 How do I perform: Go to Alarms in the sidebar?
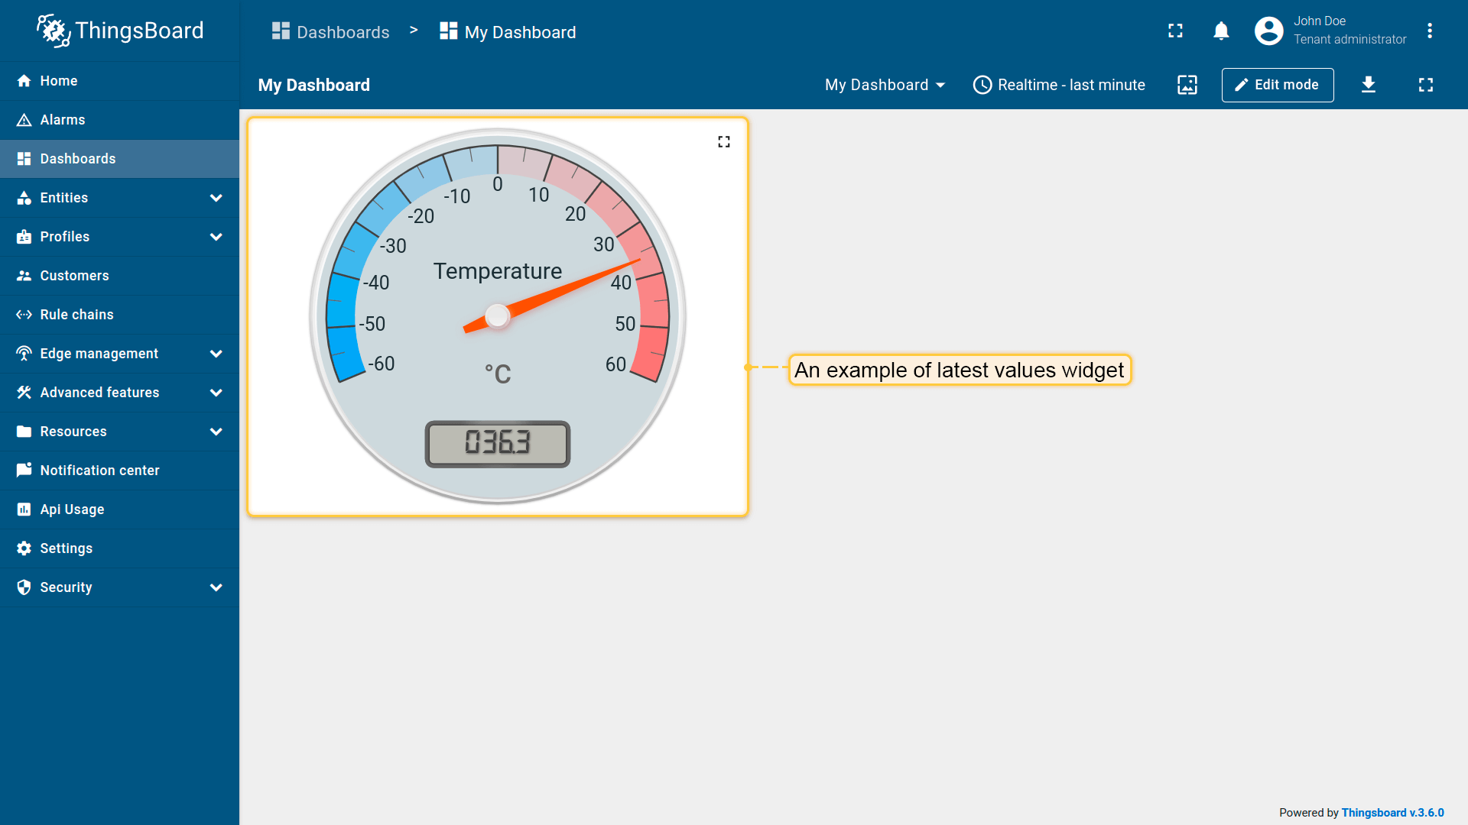[x=63, y=120]
